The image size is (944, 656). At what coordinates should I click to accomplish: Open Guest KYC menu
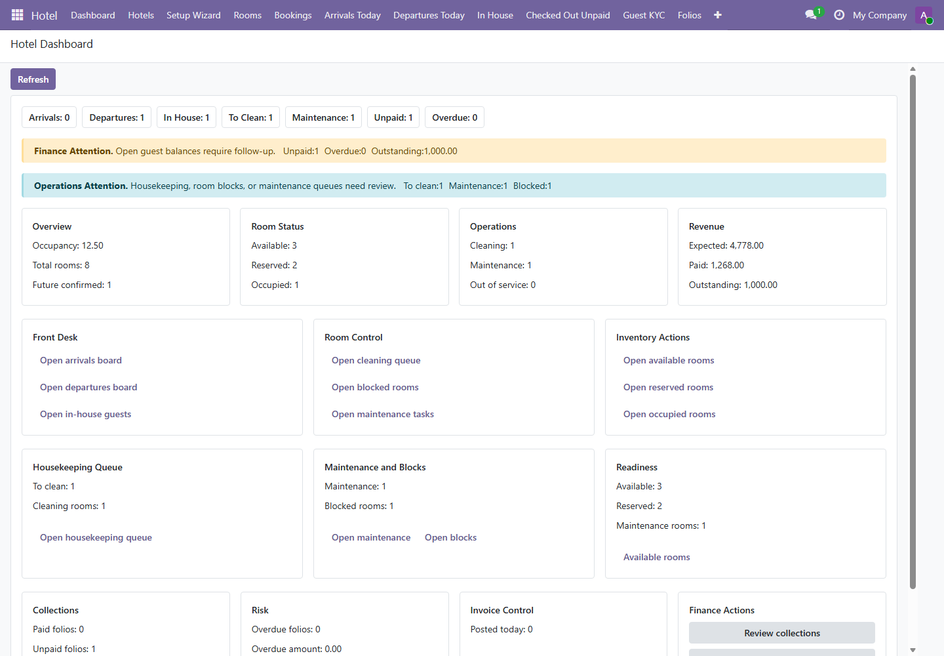(x=644, y=15)
